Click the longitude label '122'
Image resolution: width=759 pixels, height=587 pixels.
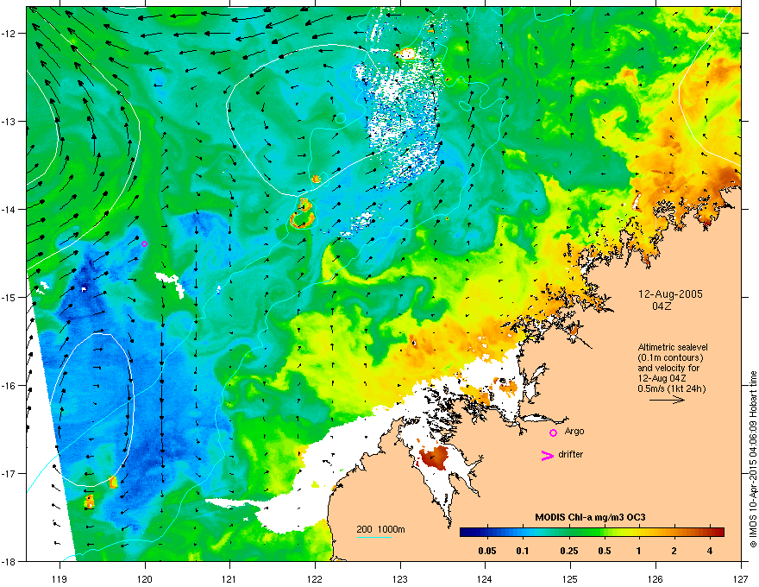coord(315,578)
